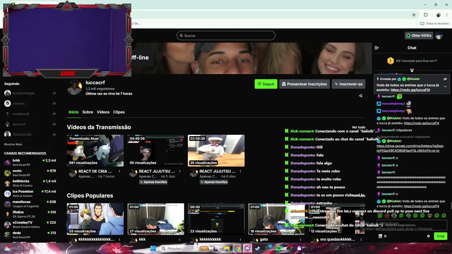
Task: Toggle notifications icon beside woabrasill
Action: [54, 114]
